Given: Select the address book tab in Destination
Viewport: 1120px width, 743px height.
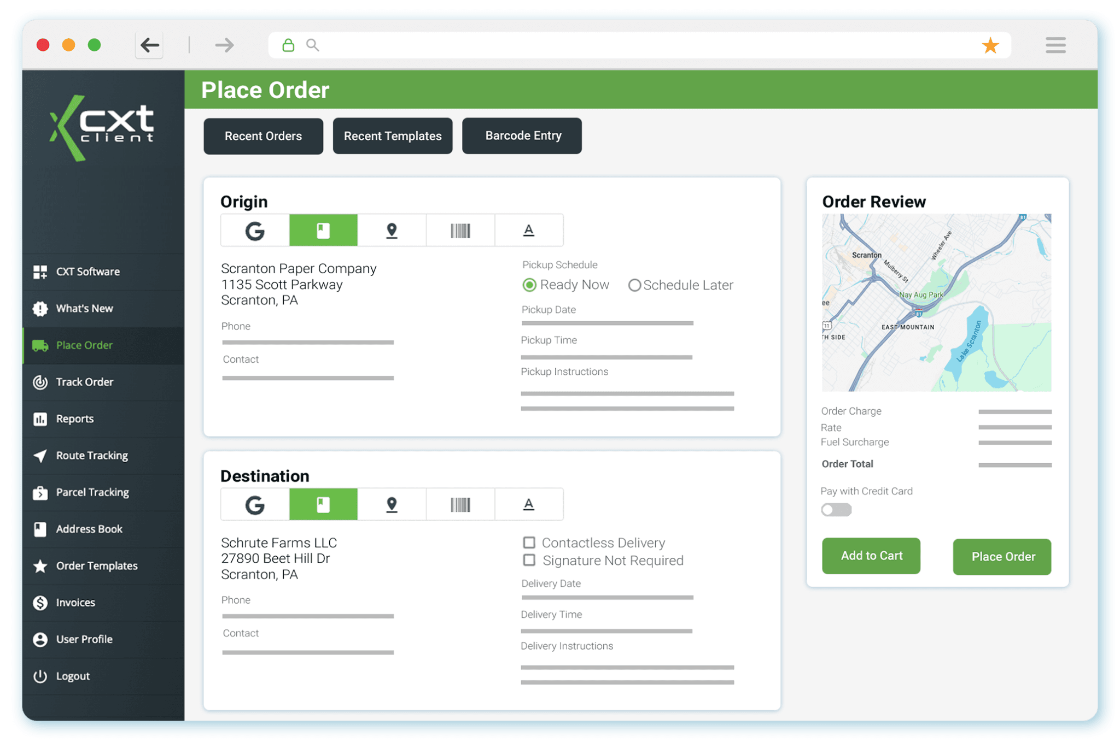Looking at the screenshot, I should [323, 504].
